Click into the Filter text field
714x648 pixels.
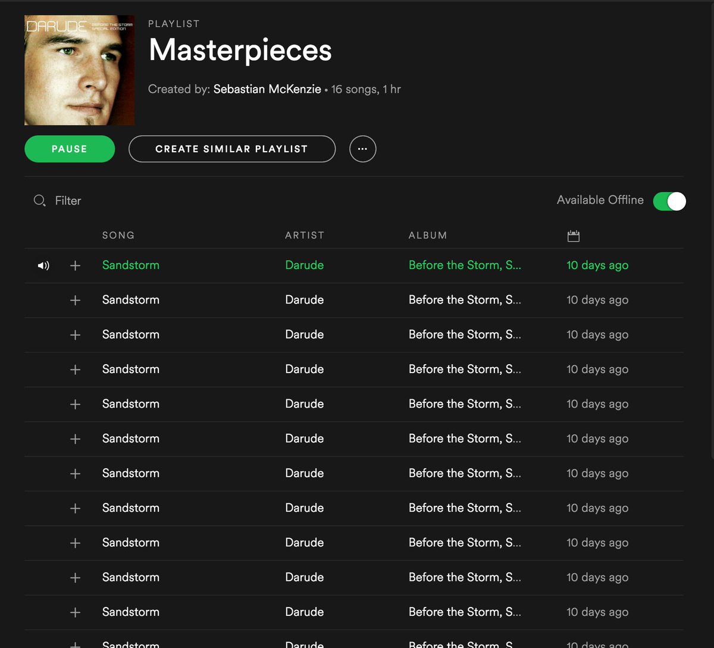[68, 201]
